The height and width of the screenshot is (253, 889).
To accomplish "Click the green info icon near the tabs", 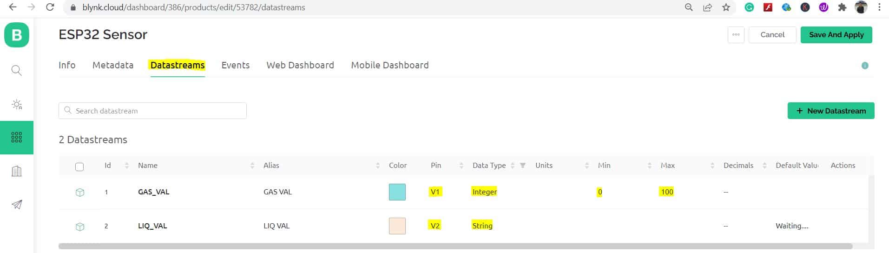I will tap(865, 66).
